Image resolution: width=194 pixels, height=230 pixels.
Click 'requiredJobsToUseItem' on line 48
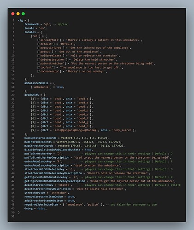41,205
